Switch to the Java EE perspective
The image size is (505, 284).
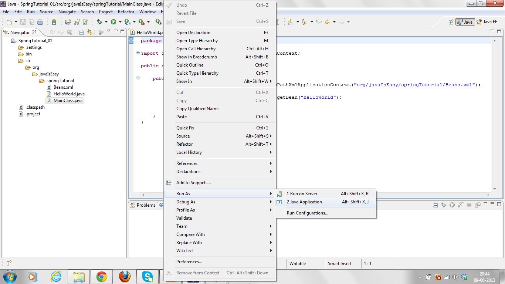tap(487, 22)
